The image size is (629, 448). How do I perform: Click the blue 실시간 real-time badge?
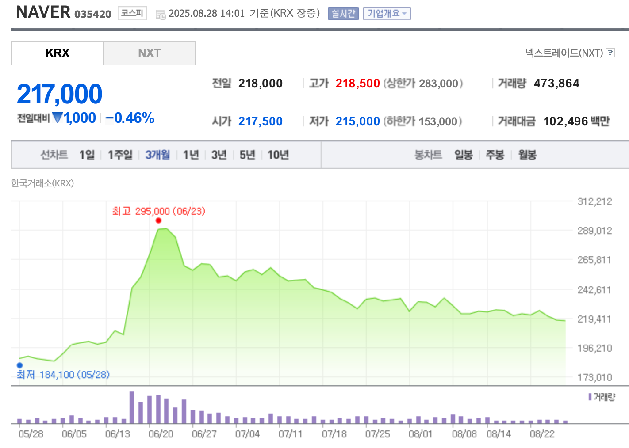click(x=343, y=13)
